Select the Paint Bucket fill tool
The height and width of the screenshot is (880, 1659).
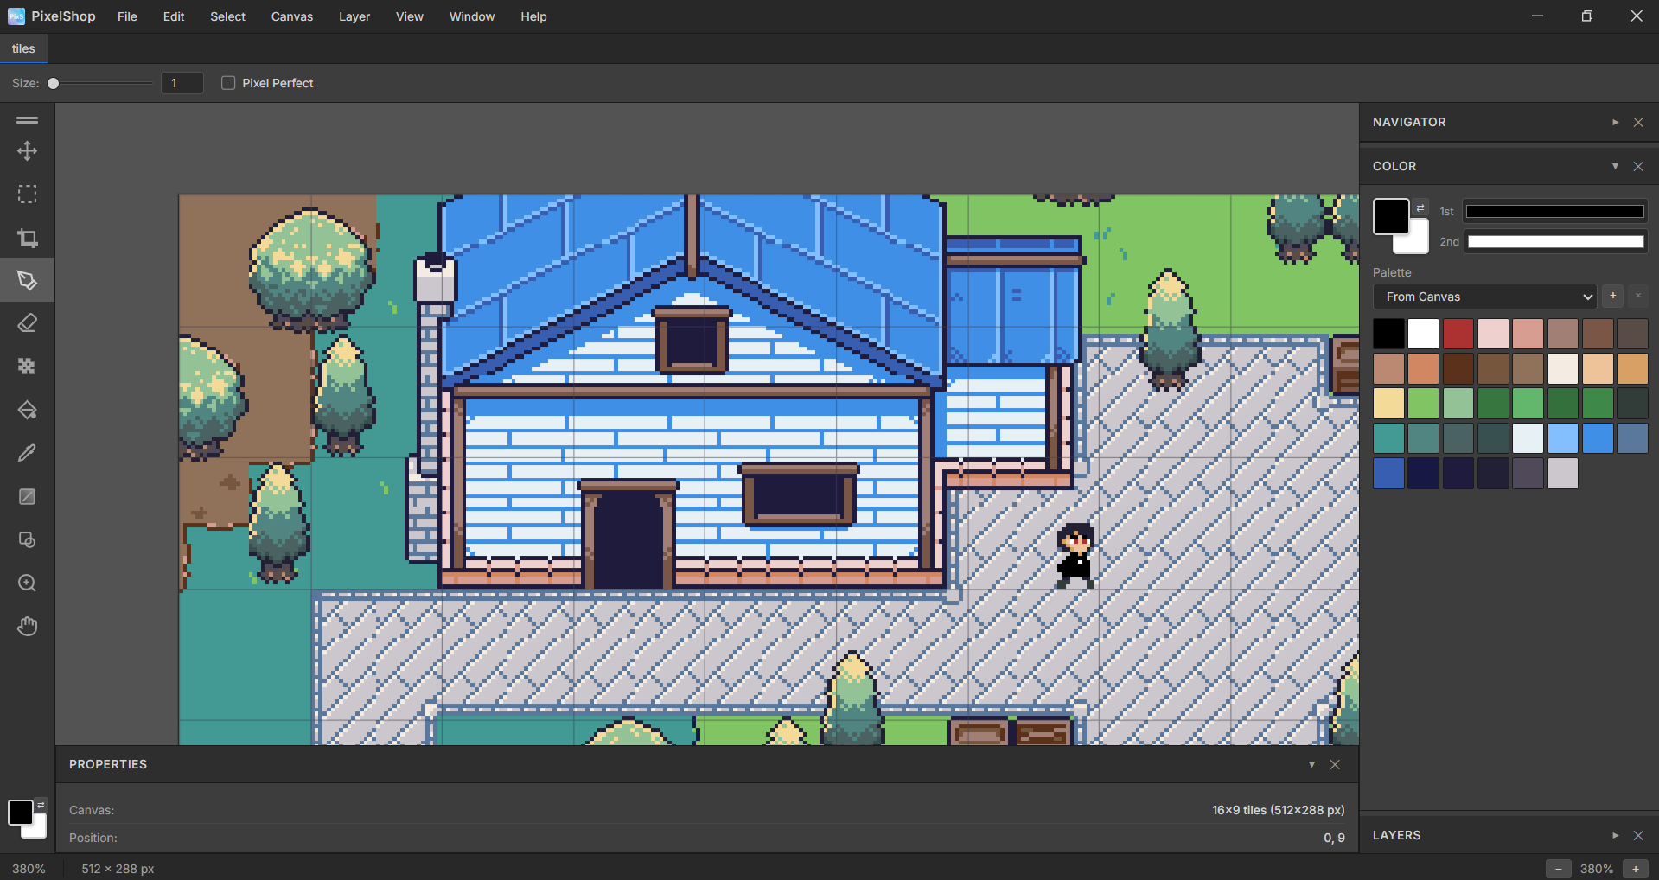pyautogui.click(x=27, y=411)
